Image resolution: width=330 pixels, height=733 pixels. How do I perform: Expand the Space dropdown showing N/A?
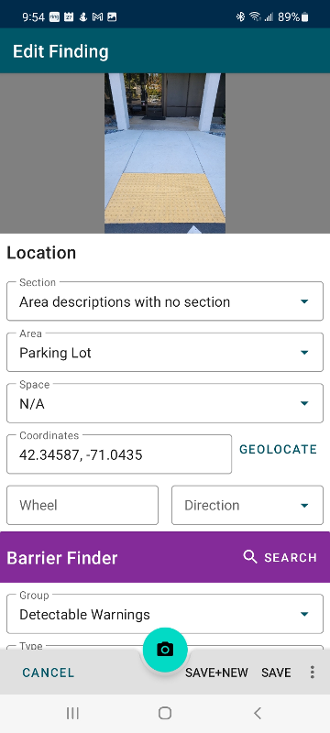(165, 403)
